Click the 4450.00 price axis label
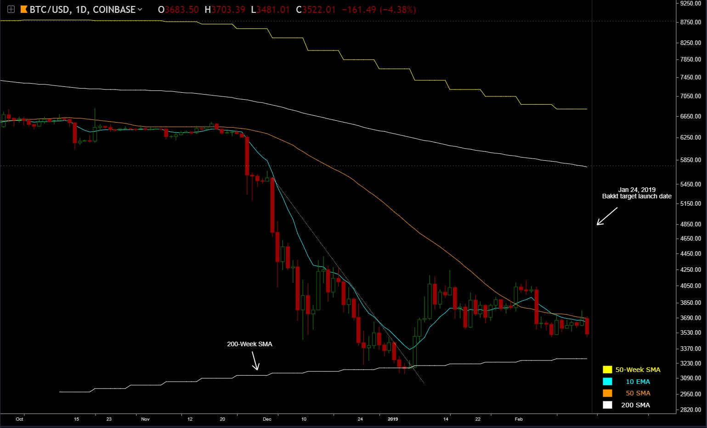The height and width of the screenshot is (428, 707). (x=690, y=253)
